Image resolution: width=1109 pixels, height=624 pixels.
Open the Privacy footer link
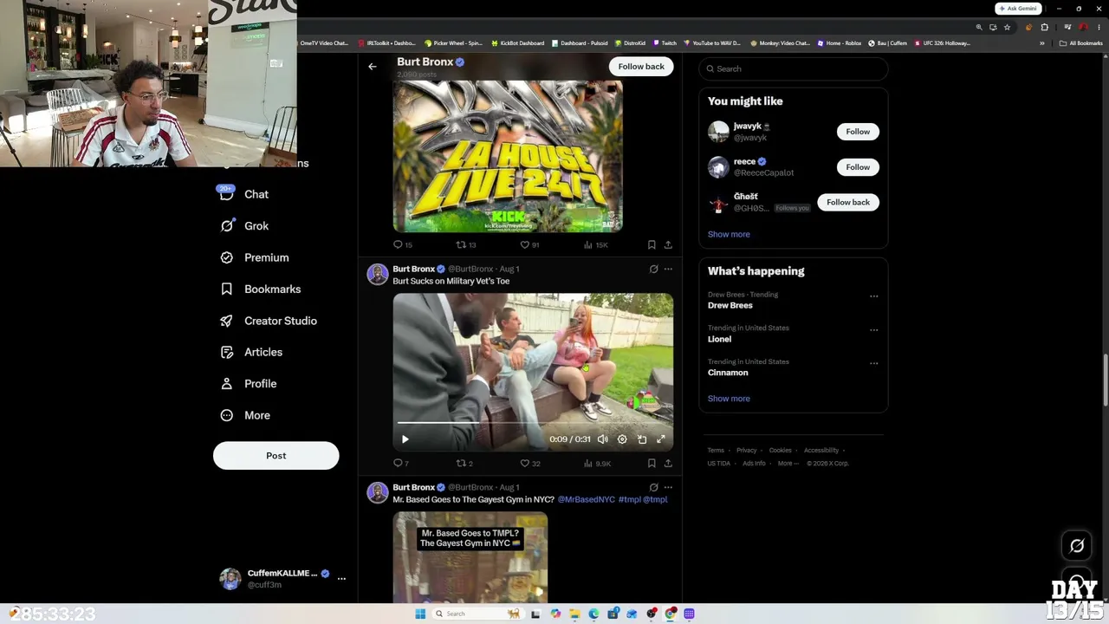747,451
